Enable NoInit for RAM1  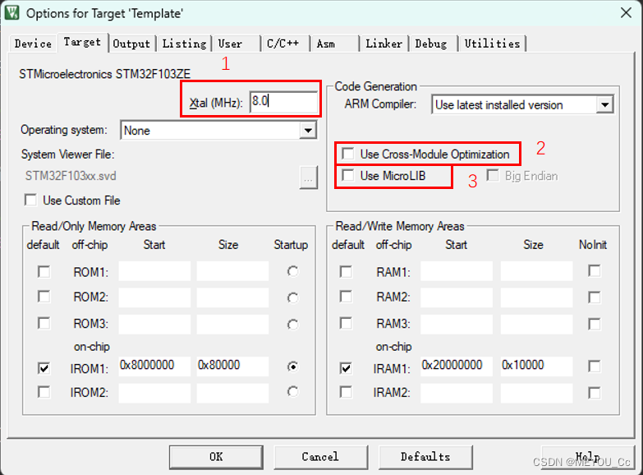coord(595,271)
